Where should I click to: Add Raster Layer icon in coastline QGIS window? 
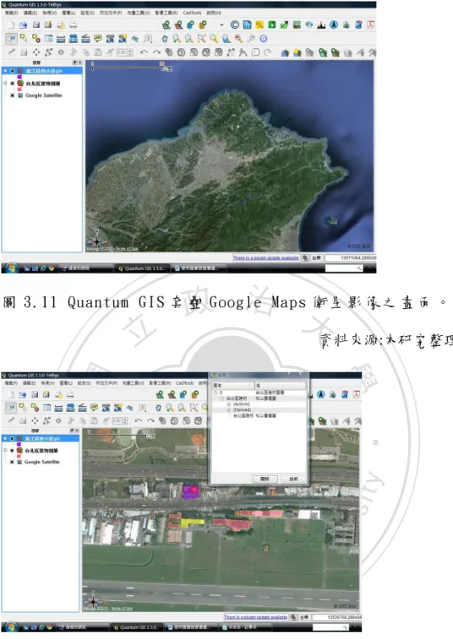[x=178, y=25]
